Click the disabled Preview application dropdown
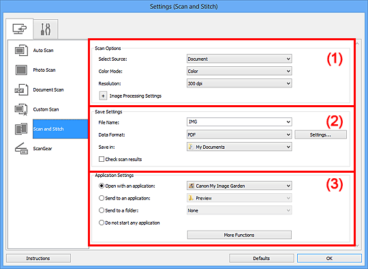The image size is (368, 269). point(239,198)
